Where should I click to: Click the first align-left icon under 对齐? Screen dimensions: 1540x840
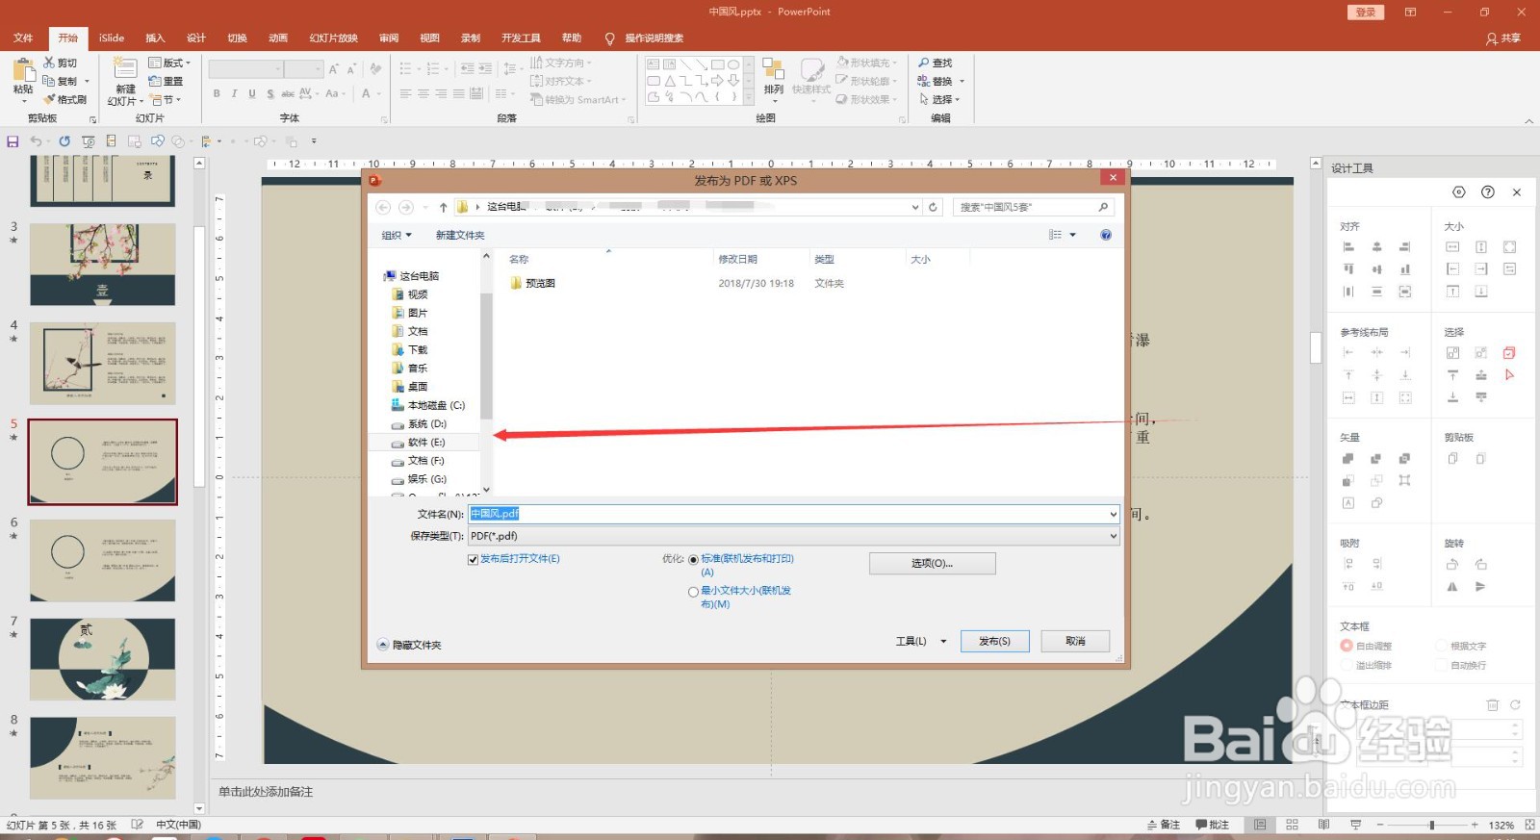(x=1348, y=247)
